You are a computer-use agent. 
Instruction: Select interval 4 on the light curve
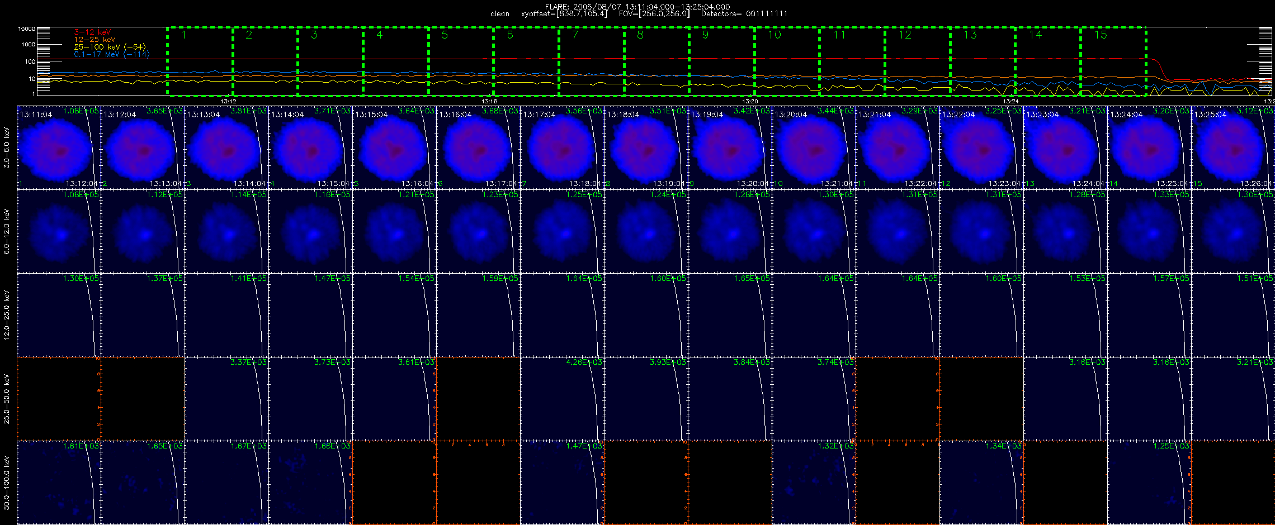[x=395, y=61]
